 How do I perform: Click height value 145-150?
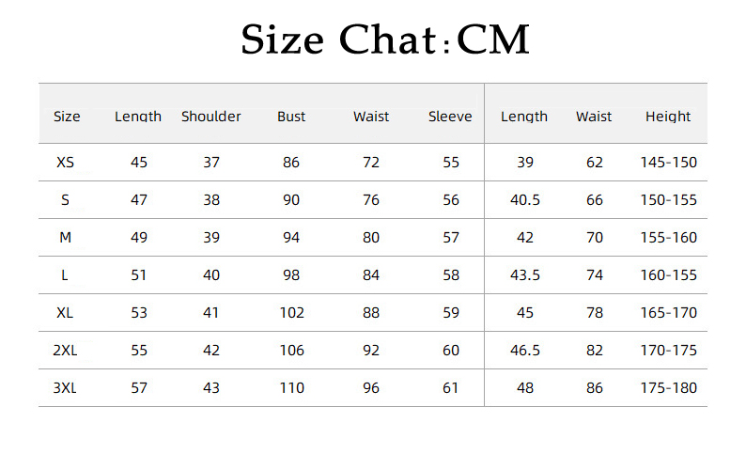(668, 163)
